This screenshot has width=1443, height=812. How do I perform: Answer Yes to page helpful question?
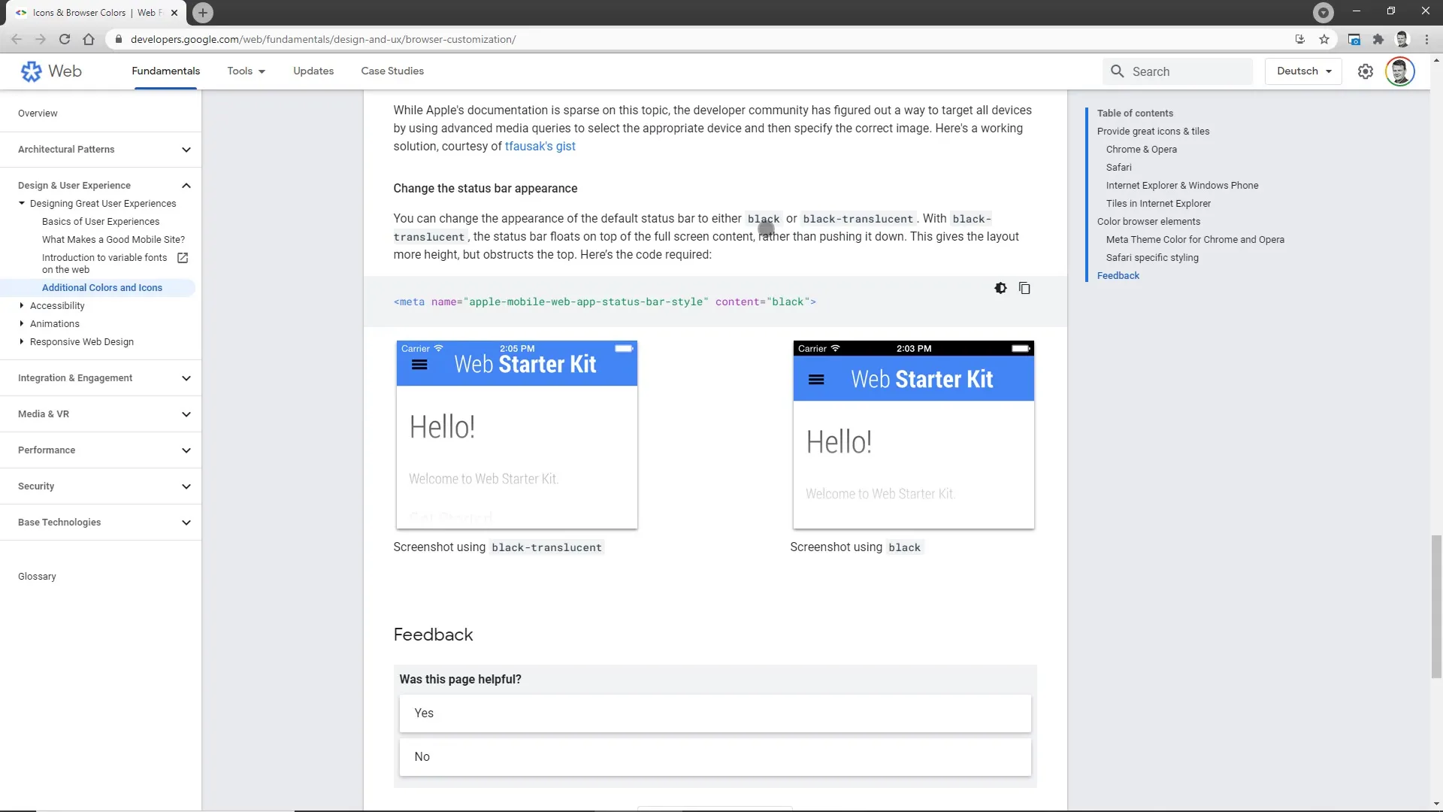(x=715, y=714)
